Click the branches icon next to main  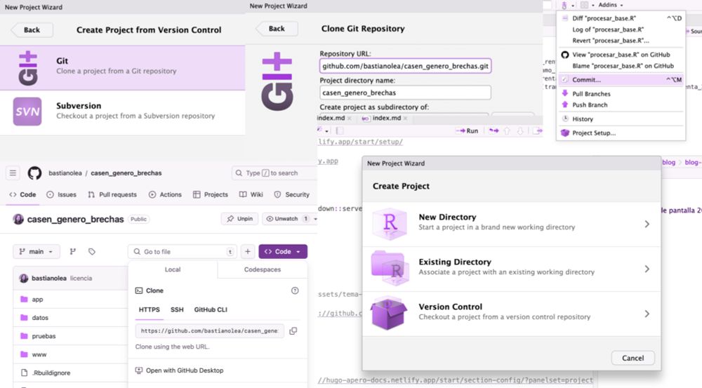coord(73,251)
